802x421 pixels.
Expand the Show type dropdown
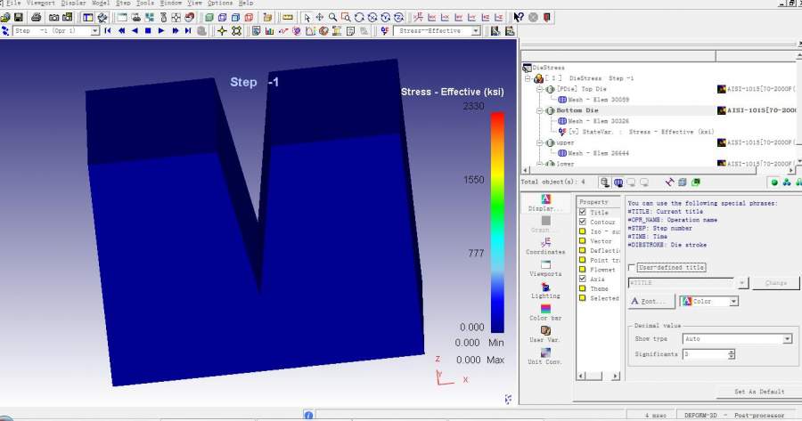(787, 339)
